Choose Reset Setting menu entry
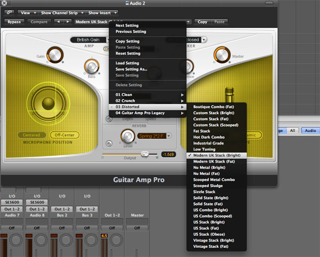 click(x=148, y=53)
